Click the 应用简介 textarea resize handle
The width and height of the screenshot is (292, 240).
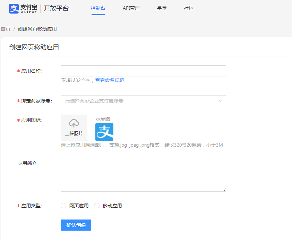(224, 190)
